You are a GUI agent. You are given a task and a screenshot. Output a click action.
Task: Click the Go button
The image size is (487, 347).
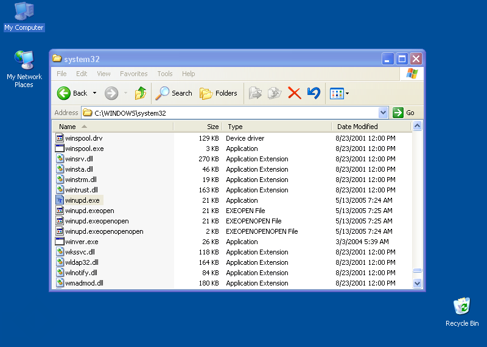[404, 113]
